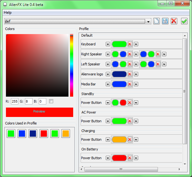Image resolution: width=192 pixels, height=177 pixels.
Task: Open the dropdown beside StandBy Power Button label
Action: point(108,103)
